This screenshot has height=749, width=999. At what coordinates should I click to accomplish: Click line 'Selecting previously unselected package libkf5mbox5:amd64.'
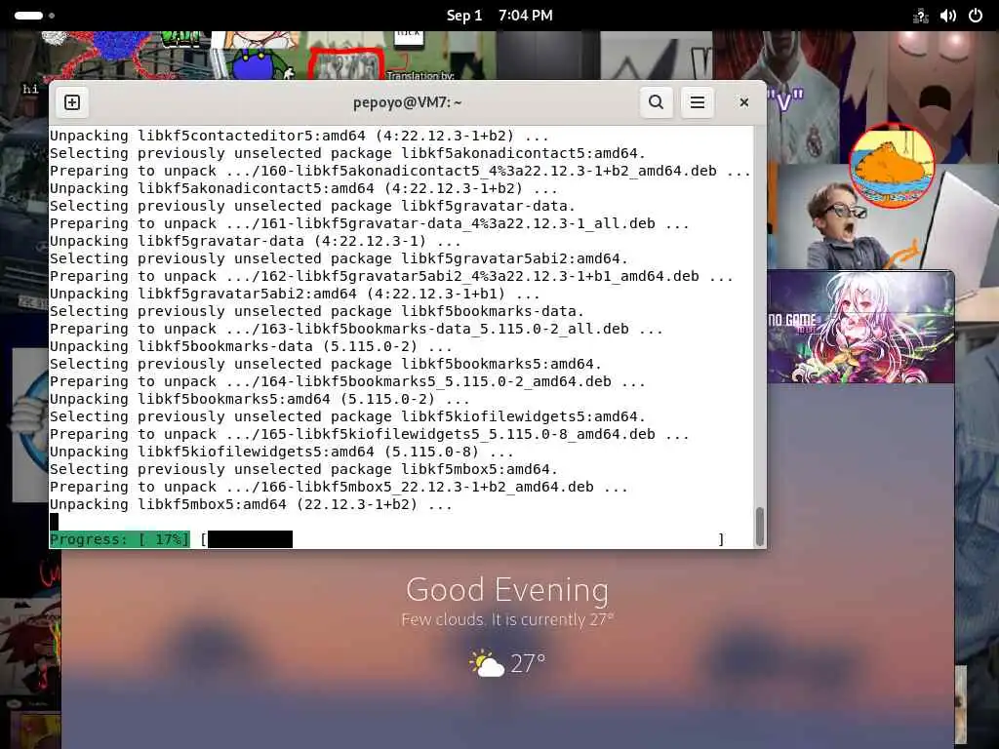[x=304, y=469]
